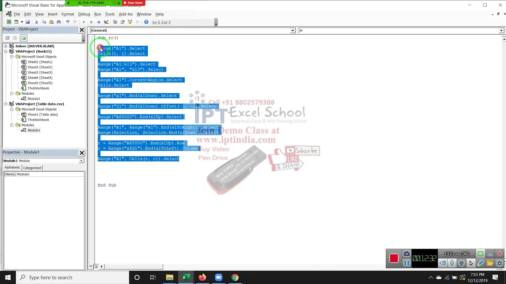Open the rr procedure dropdown
The height and width of the screenshot is (284, 506).
pos(501,30)
